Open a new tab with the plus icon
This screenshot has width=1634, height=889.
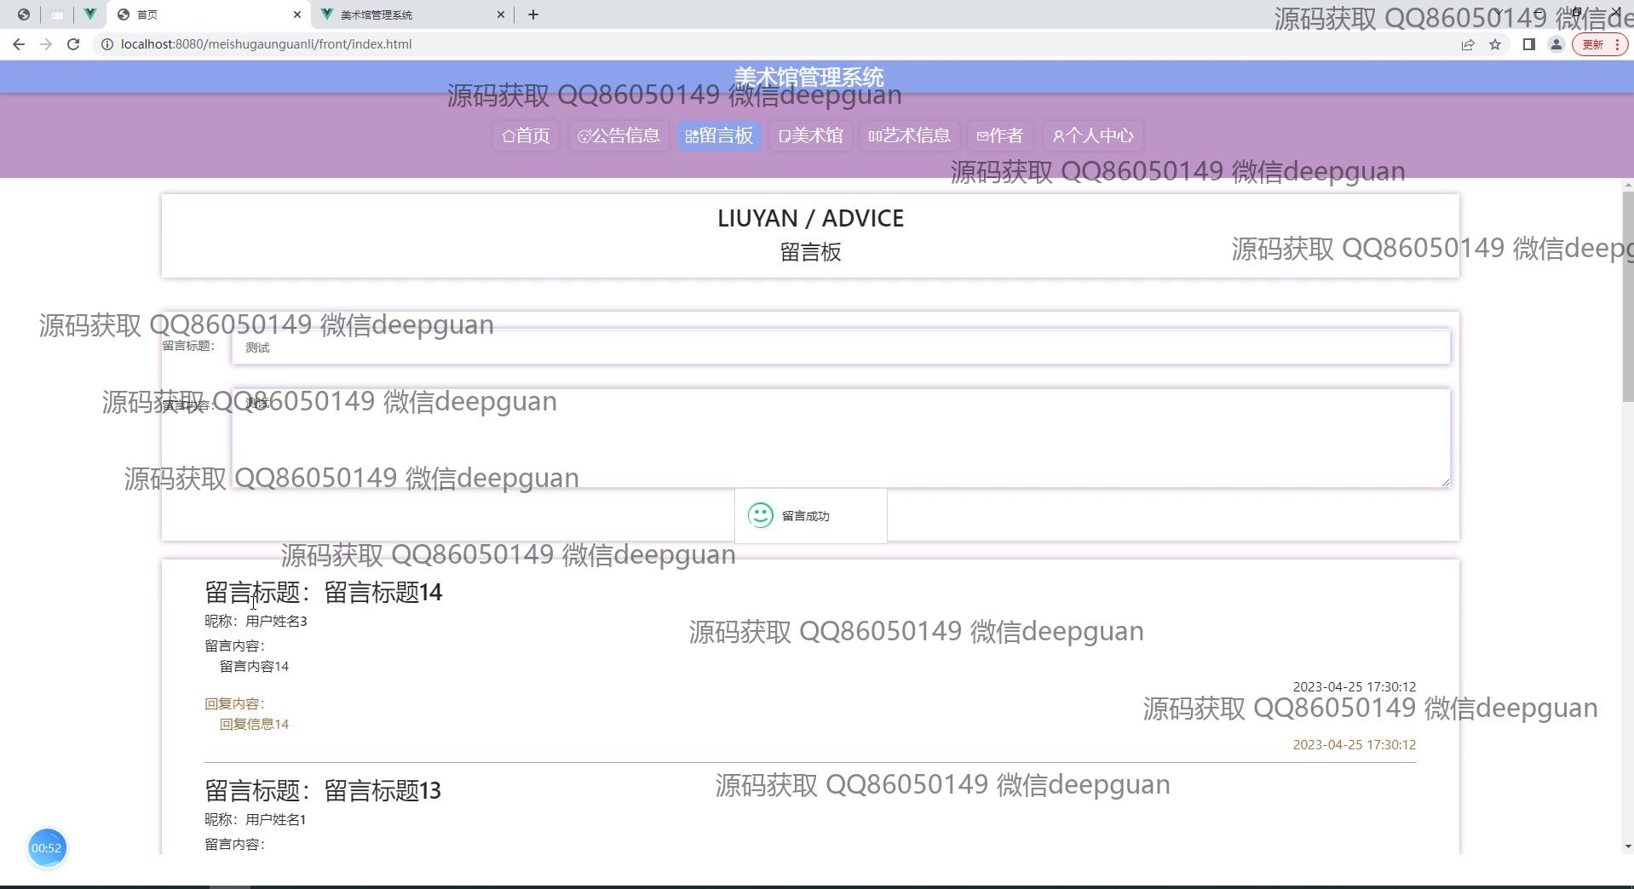coord(533,14)
